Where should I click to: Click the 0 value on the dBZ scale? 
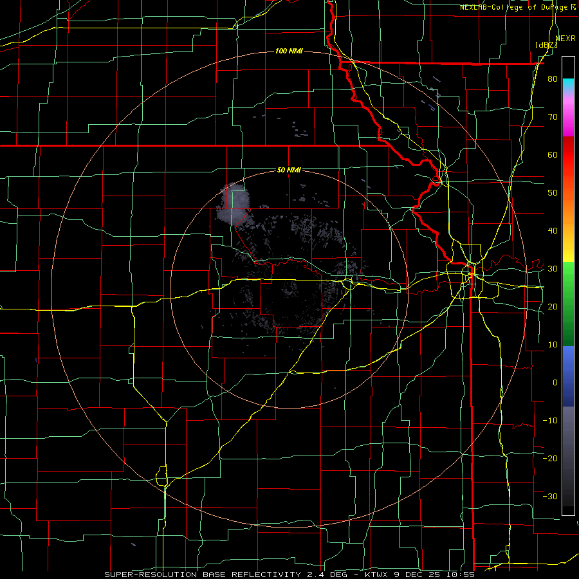click(555, 383)
